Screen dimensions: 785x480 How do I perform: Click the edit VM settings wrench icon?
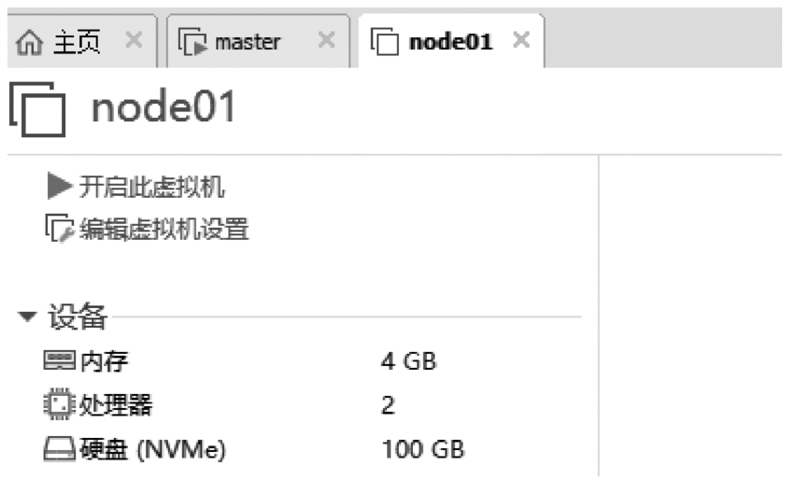click(59, 229)
